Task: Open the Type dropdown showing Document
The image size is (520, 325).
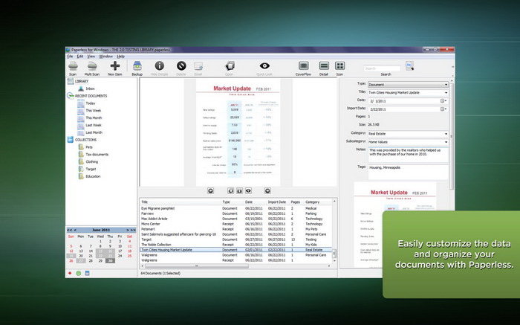Action: pyautogui.click(x=408, y=85)
